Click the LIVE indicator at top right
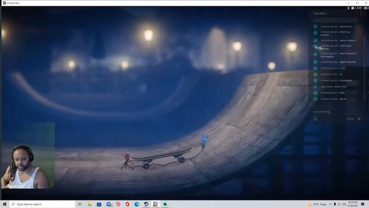369x208 pixels. point(356,8)
